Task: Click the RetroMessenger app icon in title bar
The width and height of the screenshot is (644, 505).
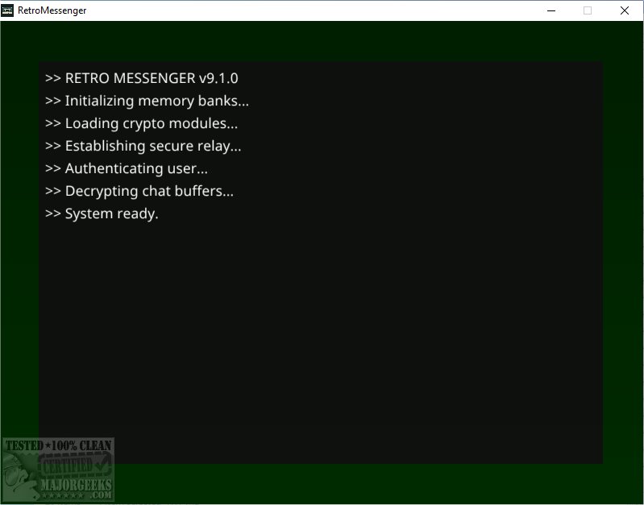Action: [x=9, y=10]
